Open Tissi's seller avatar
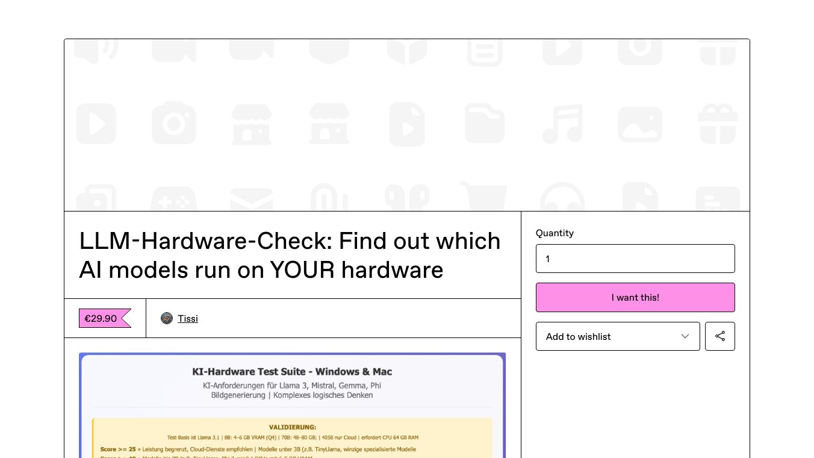The image size is (814, 458). tap(167, 318)
